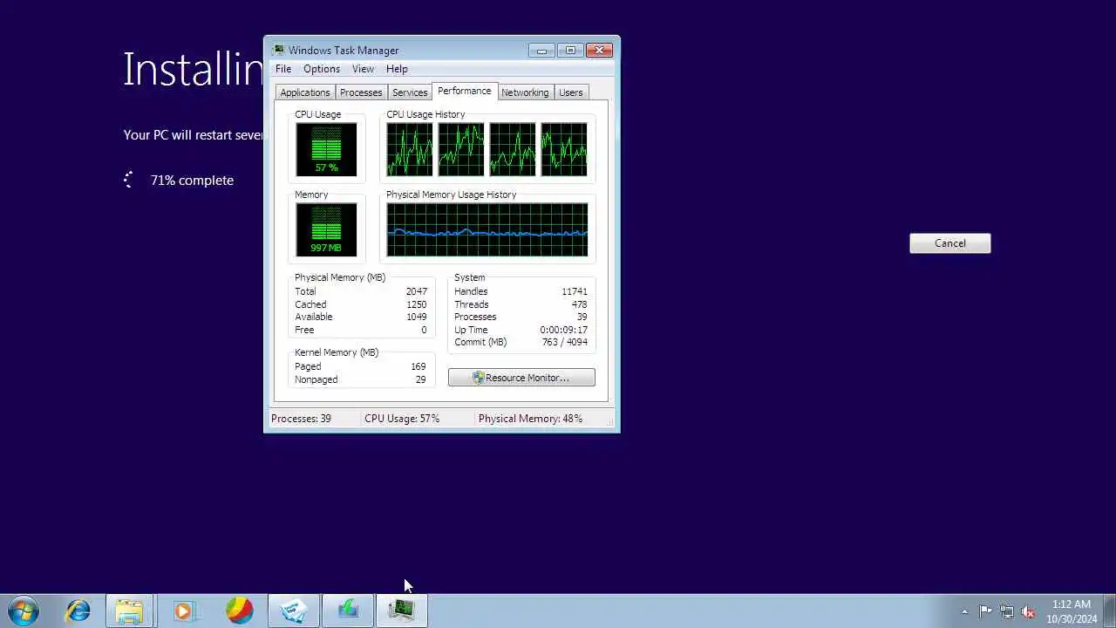Click the blue envelope taskbar app icon
This screenshot has width=1116, height=628.
coord(293,611)
